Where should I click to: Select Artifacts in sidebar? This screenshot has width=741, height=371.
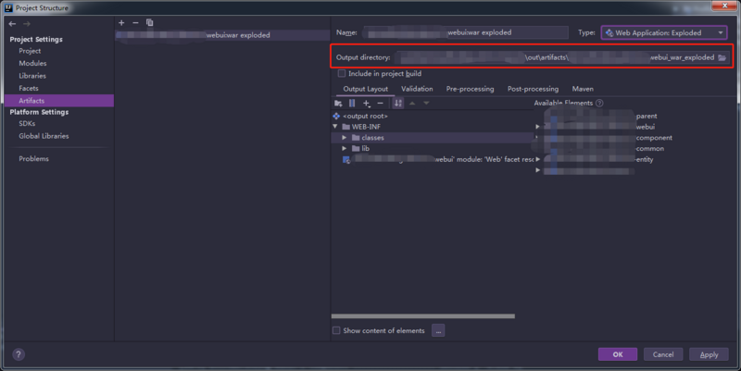pos(59,101)
